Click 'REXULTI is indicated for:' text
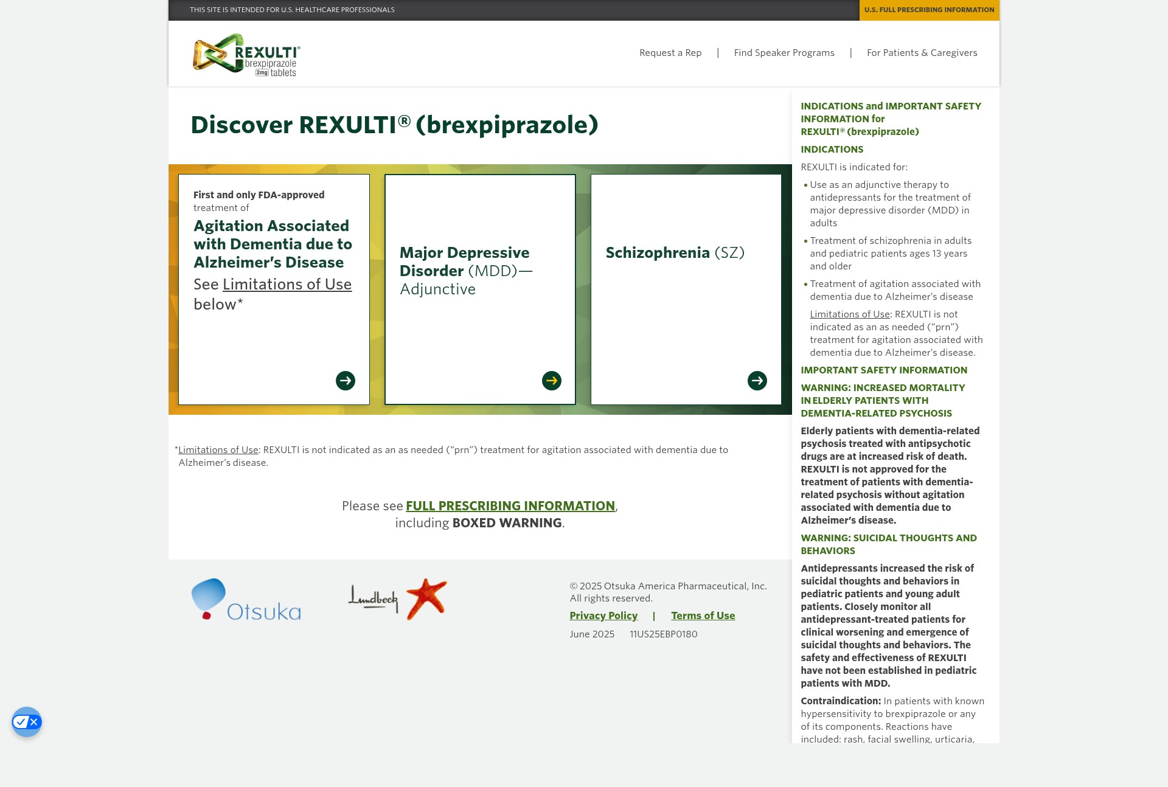This screenshot has width=1168, height=787. coord(853,167)
